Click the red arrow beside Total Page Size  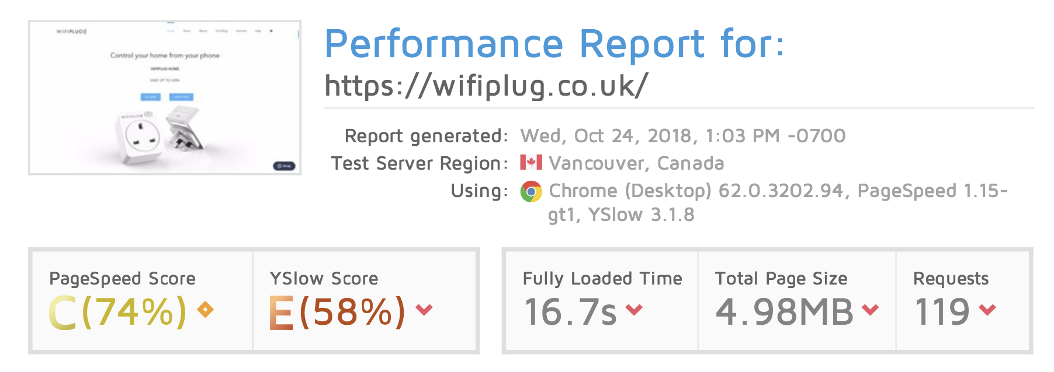(x=871, y=309)
